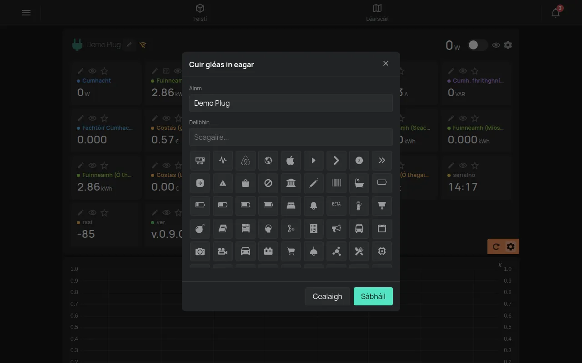
Task: Select the bomb icon
Action: pyautogui.click(x=200, y=228)
